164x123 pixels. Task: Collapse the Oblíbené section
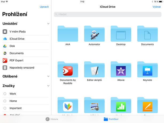[48, 76]
